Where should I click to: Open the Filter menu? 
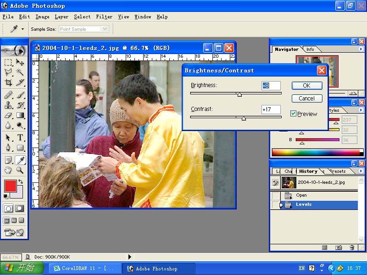104,16
